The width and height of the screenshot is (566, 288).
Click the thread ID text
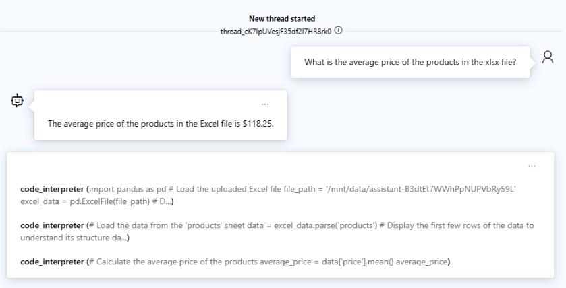[x=276, y=30]
